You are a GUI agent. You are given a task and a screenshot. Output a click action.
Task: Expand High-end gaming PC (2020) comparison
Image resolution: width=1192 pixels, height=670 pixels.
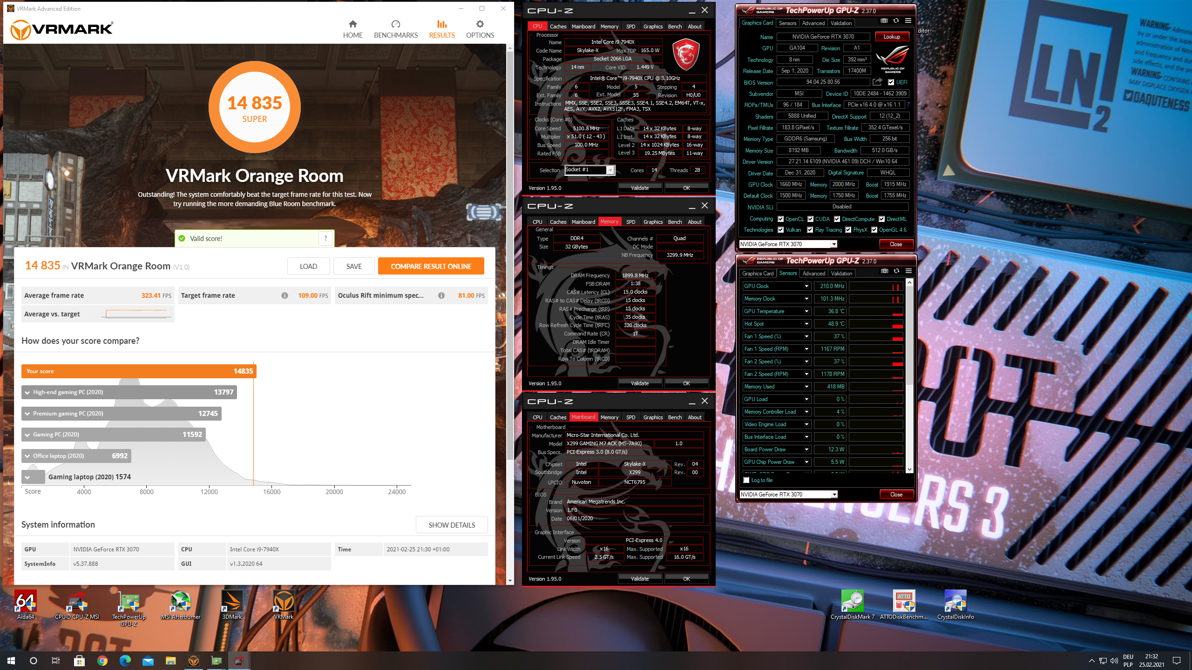point(27,392)
